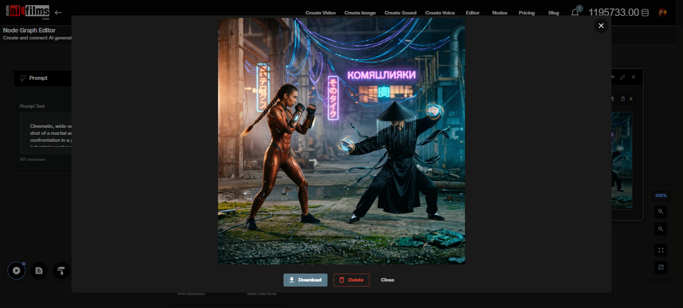This screenshot has height=308, width=683.
Task: Open the Nodes menu item
Action: pyautogui.click(x=499, y=13)
